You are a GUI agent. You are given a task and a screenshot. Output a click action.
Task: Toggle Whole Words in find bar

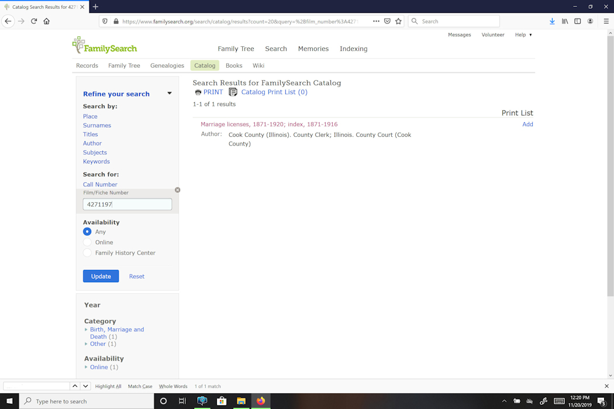173,386
